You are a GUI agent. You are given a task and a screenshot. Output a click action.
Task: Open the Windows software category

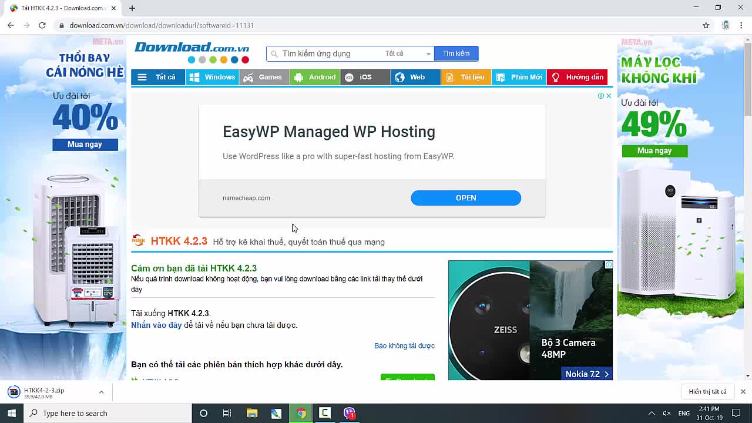click(212, 77)
